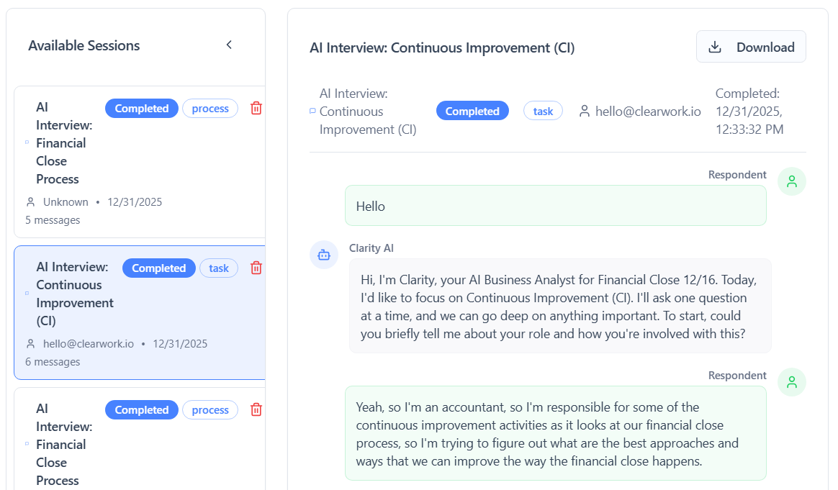Click the respondent avatar next to accountant message

[791, 382]
